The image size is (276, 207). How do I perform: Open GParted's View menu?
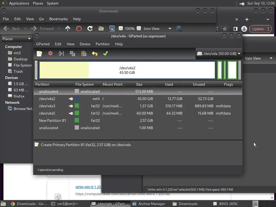71,44
